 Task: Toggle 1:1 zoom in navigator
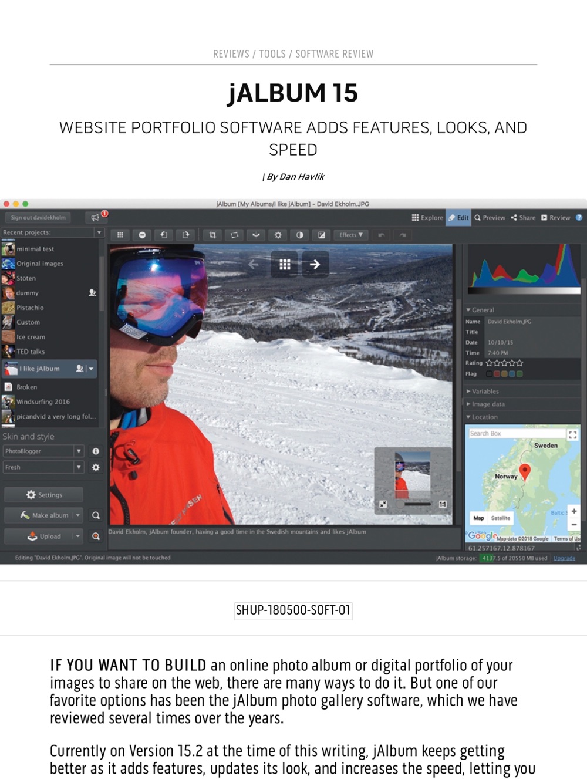pos(443,504)
